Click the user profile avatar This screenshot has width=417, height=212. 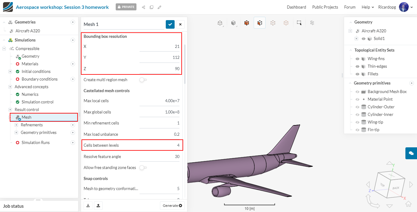(x=404, y=7)
